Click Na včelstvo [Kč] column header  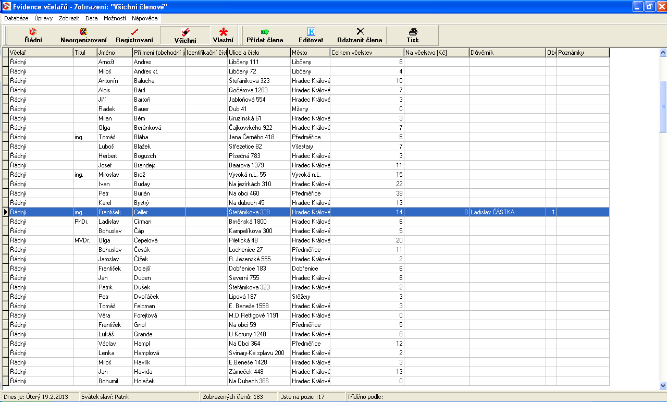pyautogui.click(x=437, y=53)
